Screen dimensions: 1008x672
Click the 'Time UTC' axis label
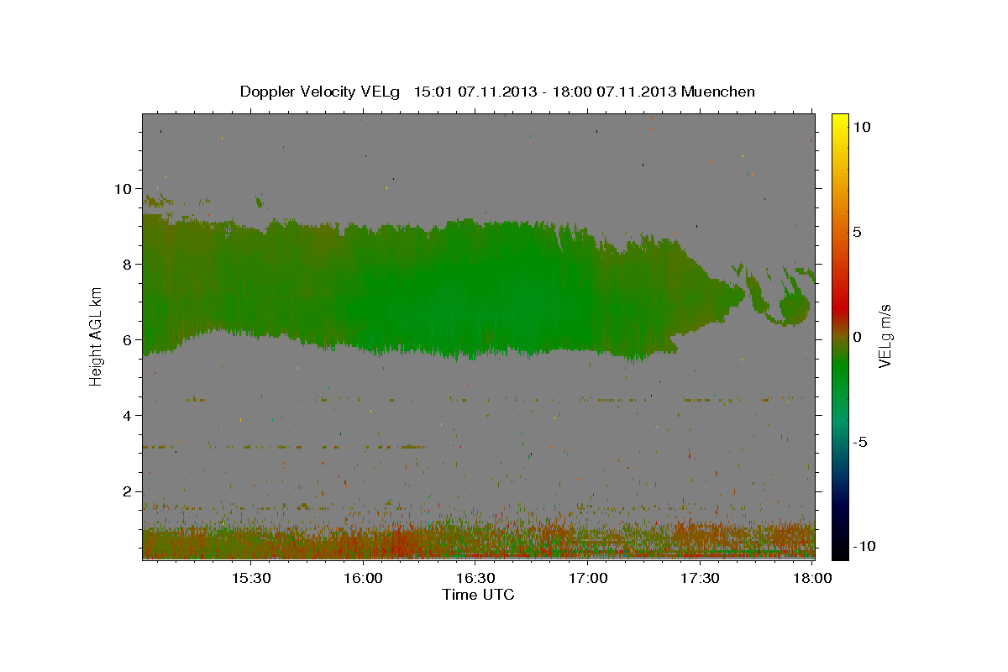click(x=478, y=595)
